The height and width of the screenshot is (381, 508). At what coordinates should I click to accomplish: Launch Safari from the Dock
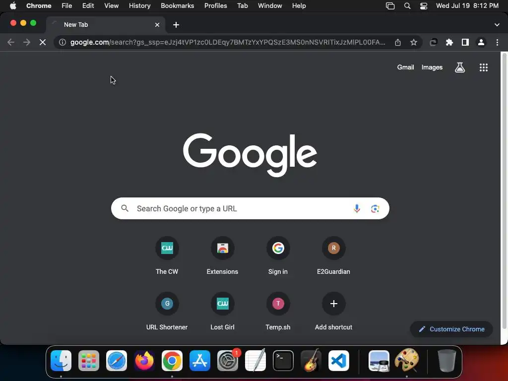coord(117,361)
